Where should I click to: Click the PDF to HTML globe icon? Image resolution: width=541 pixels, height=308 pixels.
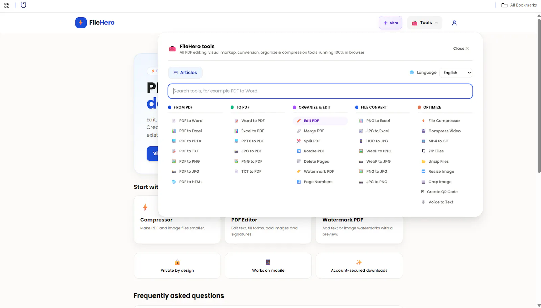(174, 182)
